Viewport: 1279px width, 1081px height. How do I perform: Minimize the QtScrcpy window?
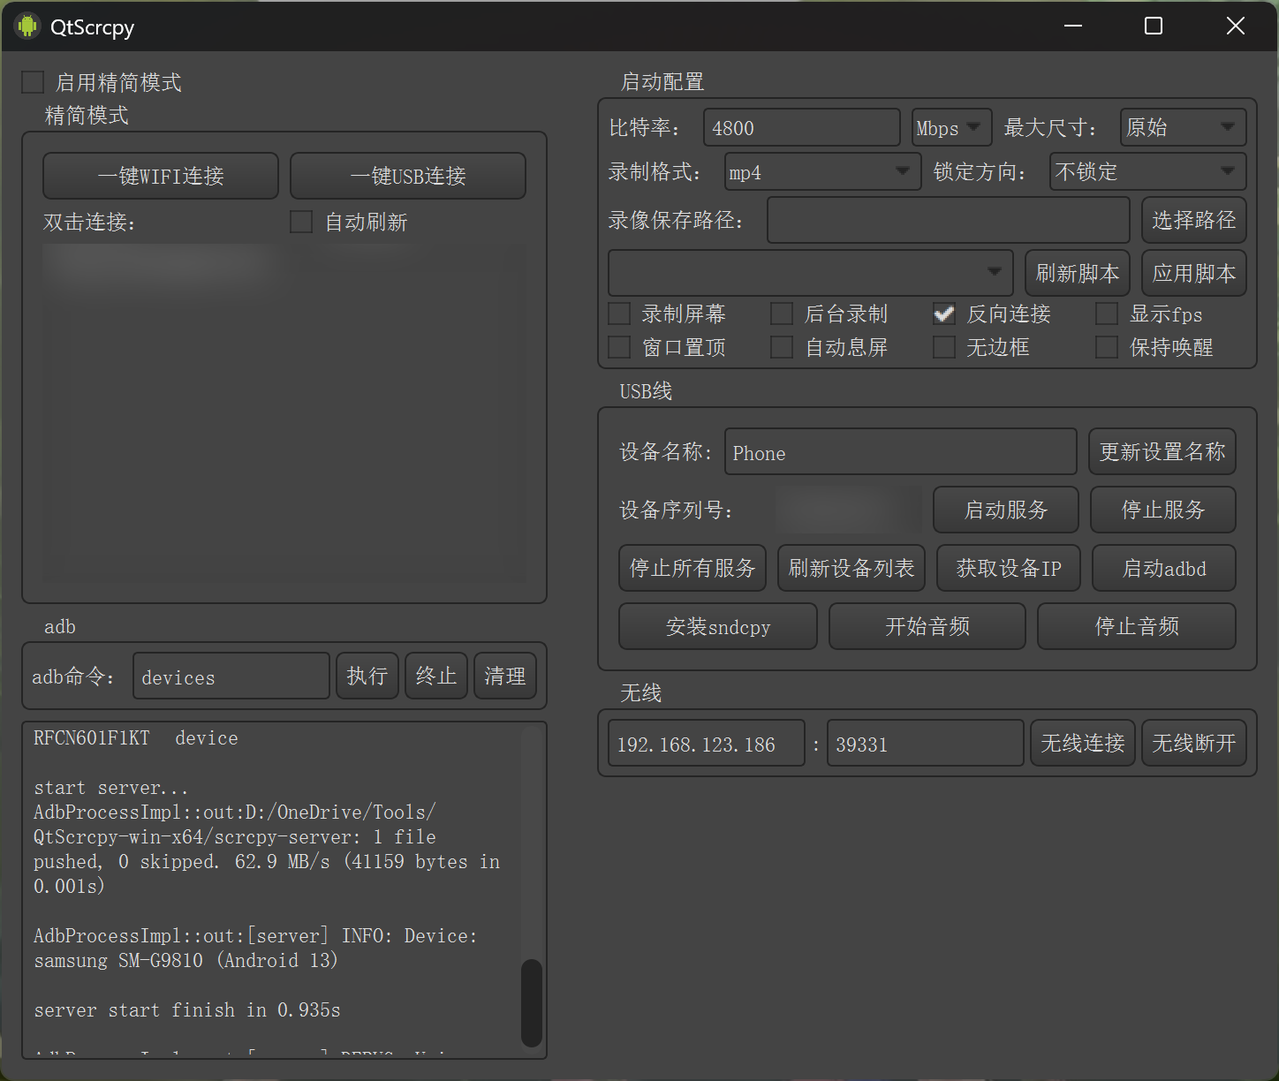[1073, 26]
